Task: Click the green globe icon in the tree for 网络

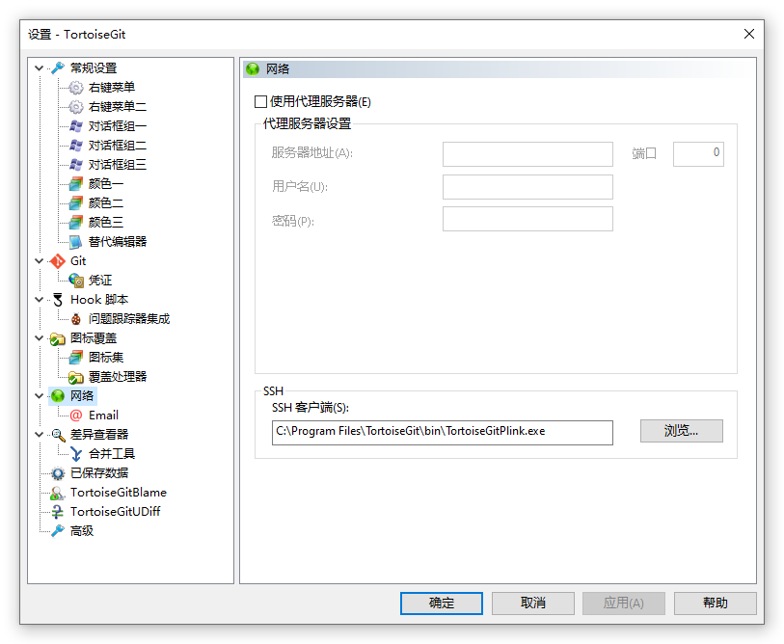Action: [x=58, y=396]
